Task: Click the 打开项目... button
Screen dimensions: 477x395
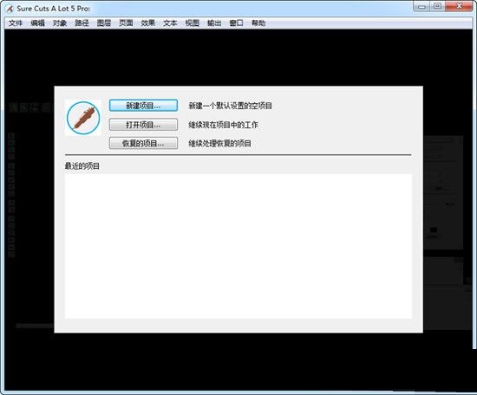Action: coord(143,125)
